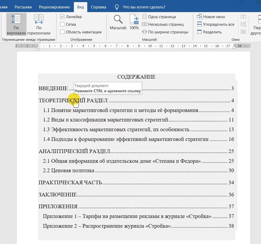Switch to horizontal (side to side) page movement
Screen dimensions: 261x244
(x=39, y=24)
